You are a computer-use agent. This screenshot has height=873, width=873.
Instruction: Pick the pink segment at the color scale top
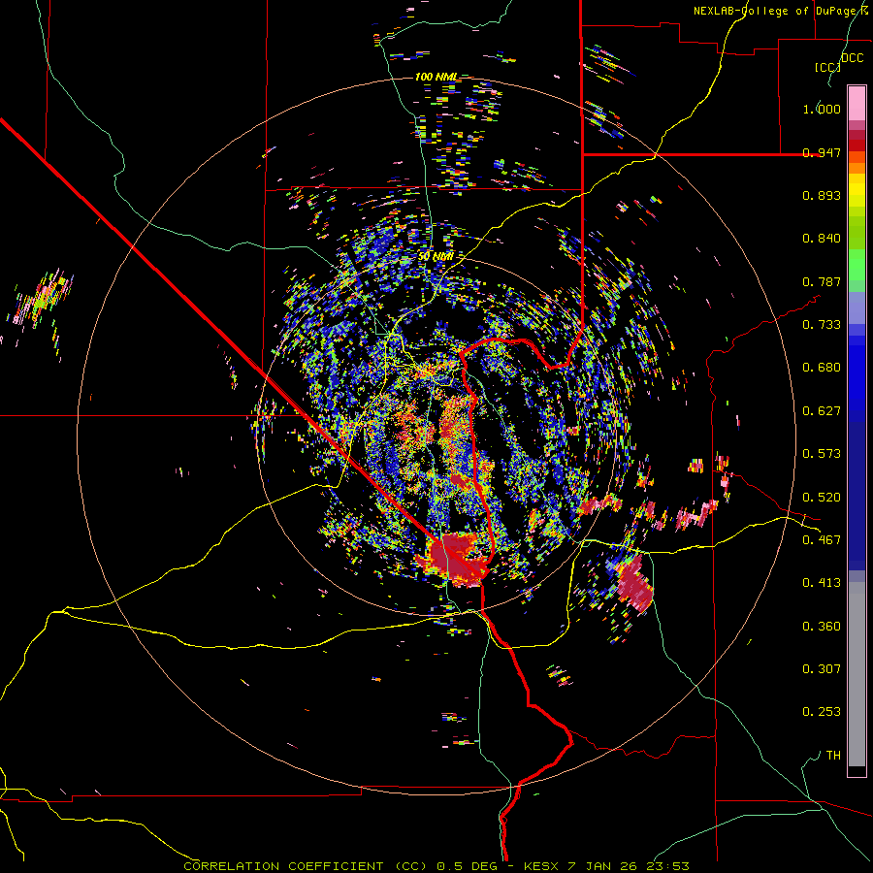tap(857, 104)
